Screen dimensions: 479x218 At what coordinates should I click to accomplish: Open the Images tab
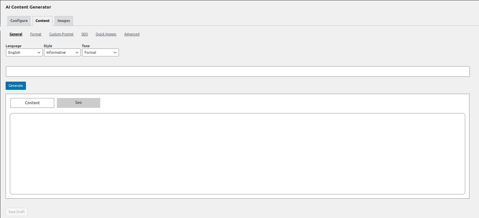64,21
